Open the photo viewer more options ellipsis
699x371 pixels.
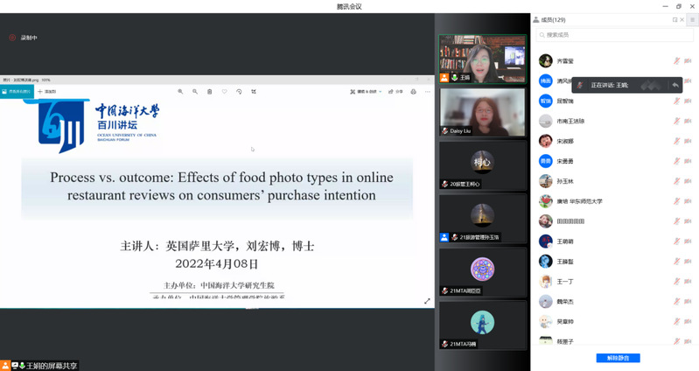point(429,91)
